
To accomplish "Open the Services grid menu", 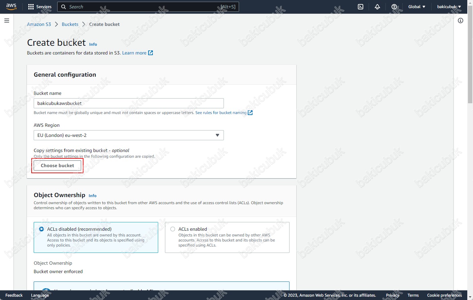I will (x=40, y=7).
